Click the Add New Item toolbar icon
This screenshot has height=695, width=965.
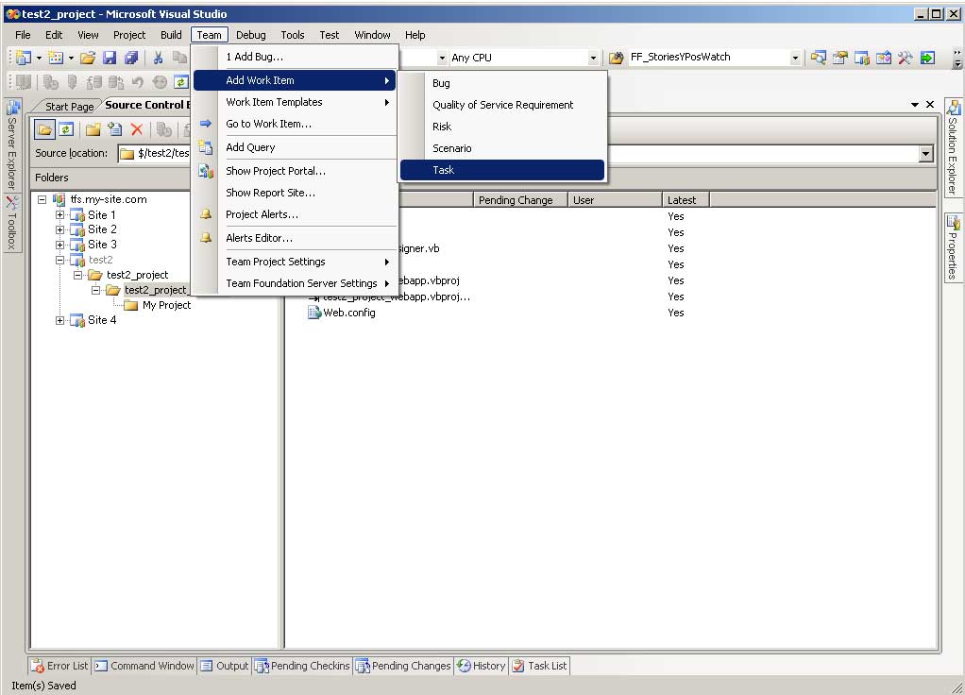coord(56,58)
